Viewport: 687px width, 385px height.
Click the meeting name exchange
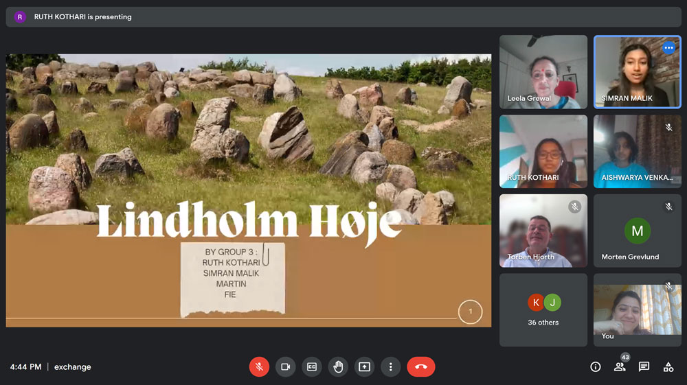coord(73,366)
